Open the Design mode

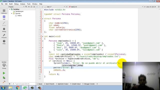tap(4, 23)
